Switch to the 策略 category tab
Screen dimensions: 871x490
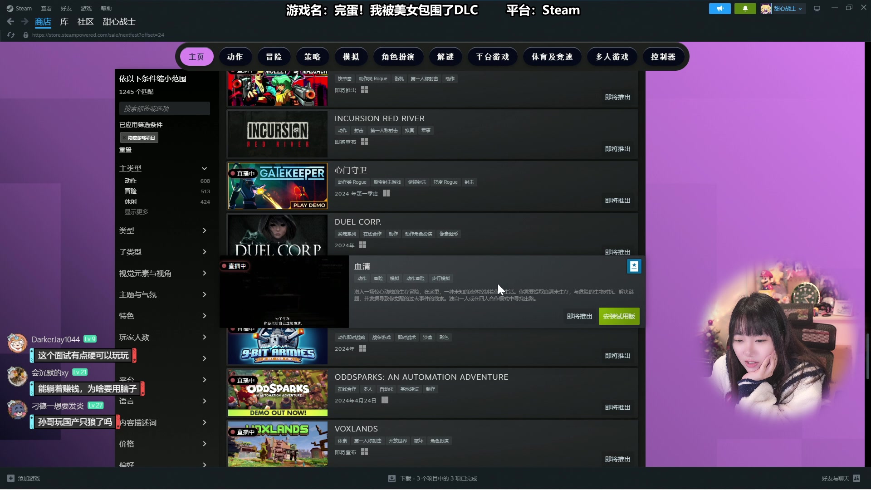pyautogui.click(x=312, y=57)
